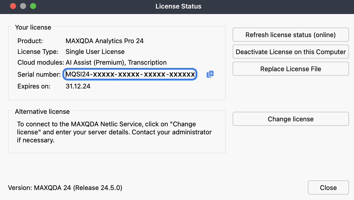Screen dimensions: 354x200
Task: Click the Alternative license group heading
Action: coord(42,111)
